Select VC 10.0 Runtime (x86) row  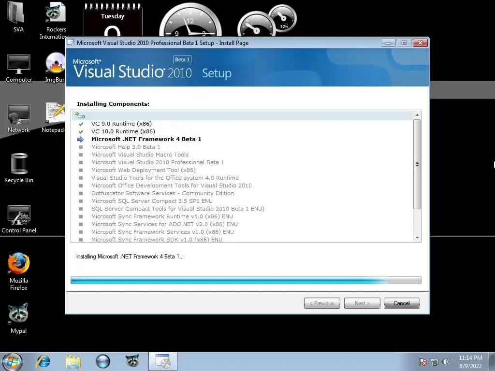click(x=242, y=131)
